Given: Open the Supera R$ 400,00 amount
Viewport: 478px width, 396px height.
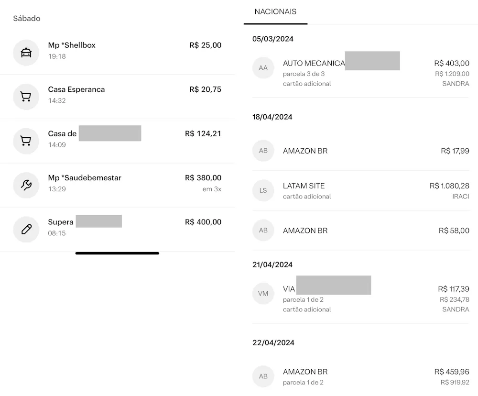Looking at the screenshot, I should pyautogui.click(x=203, y=222).
